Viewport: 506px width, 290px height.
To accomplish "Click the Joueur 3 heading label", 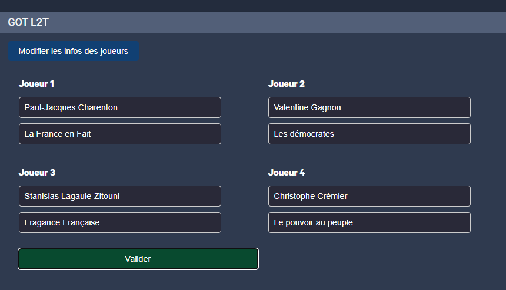I will pyautogui.click(x=36, y=173).
